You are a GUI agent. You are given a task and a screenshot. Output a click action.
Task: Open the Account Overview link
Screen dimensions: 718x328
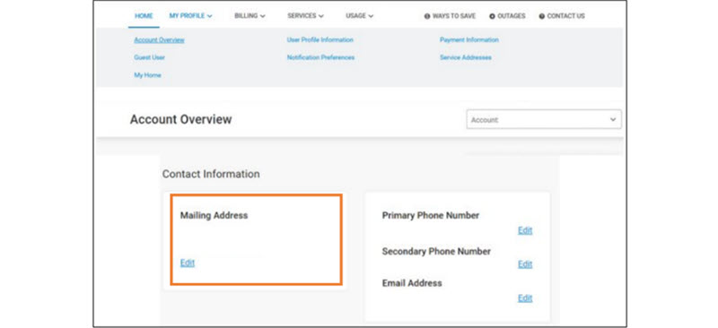click(159, 40)
